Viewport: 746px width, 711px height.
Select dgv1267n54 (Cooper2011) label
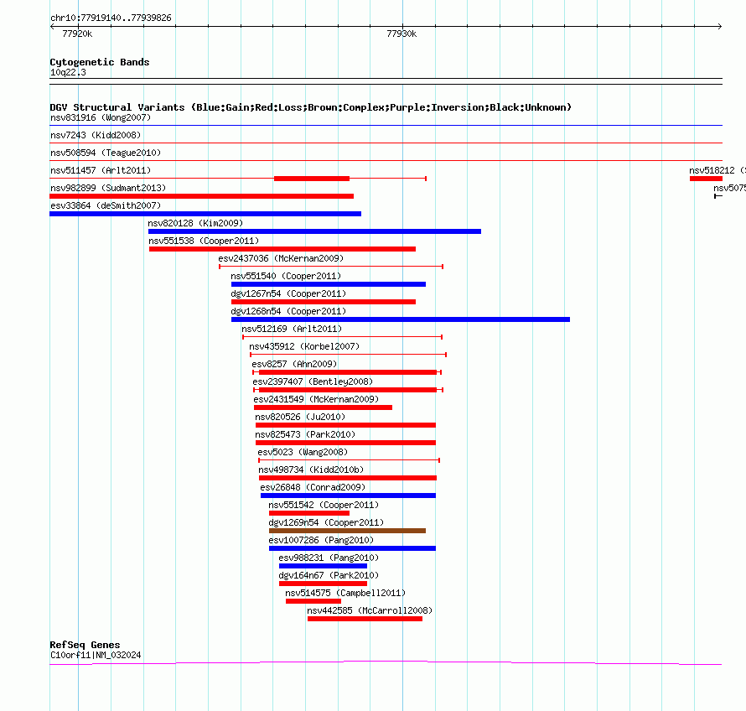click(288, 293)
